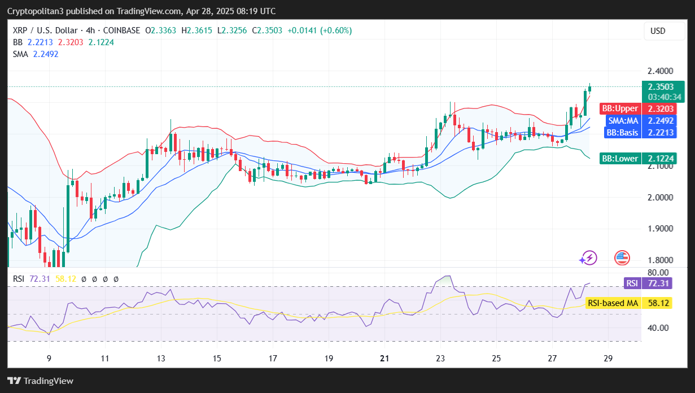This screenshot has height=393, width=695.
Task: Click the 2.4000 level on price axis
Action: [660, 71]
